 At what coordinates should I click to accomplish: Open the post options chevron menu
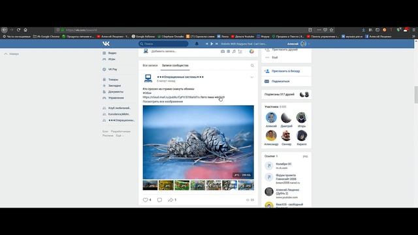tap(252, 77)
